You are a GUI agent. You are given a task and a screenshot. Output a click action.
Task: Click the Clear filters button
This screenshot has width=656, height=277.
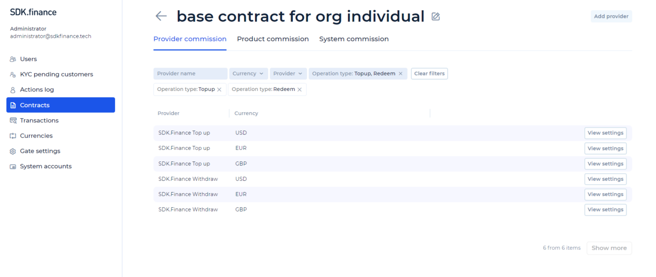point(429,74)
